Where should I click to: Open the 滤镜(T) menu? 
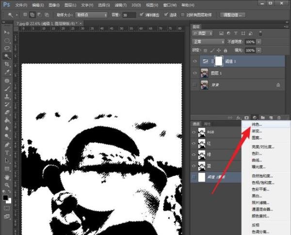(121, 5)
